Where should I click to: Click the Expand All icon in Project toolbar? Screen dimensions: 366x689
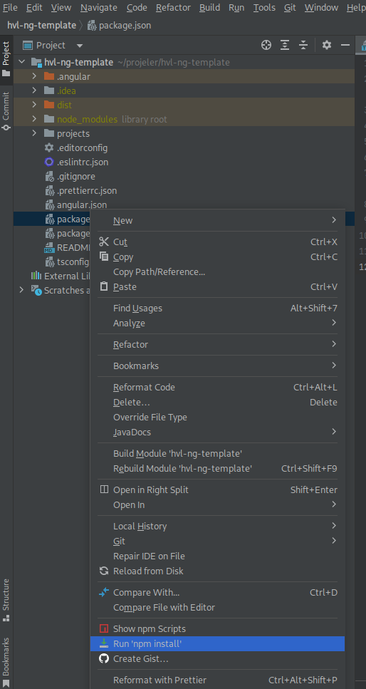(285, 45)
